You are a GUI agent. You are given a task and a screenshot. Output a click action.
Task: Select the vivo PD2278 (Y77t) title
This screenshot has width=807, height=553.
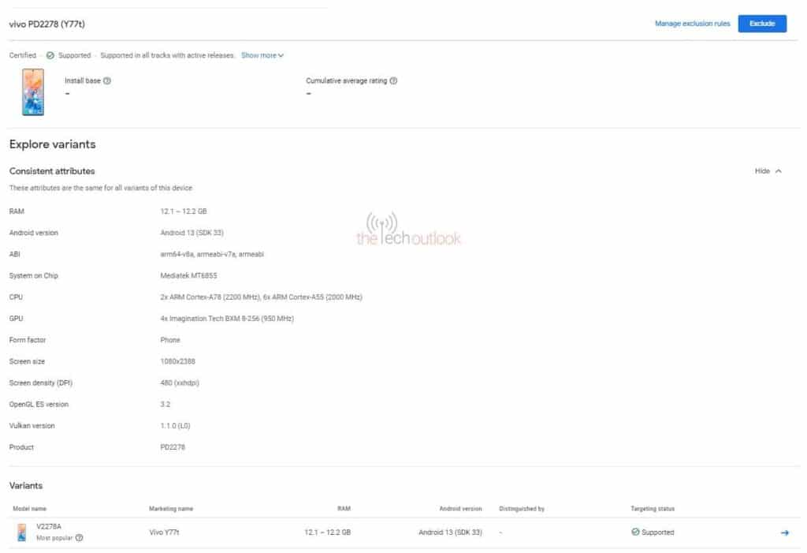[46, 24]
